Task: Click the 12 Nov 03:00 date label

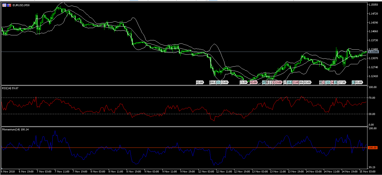Action: tap(207, 171)
